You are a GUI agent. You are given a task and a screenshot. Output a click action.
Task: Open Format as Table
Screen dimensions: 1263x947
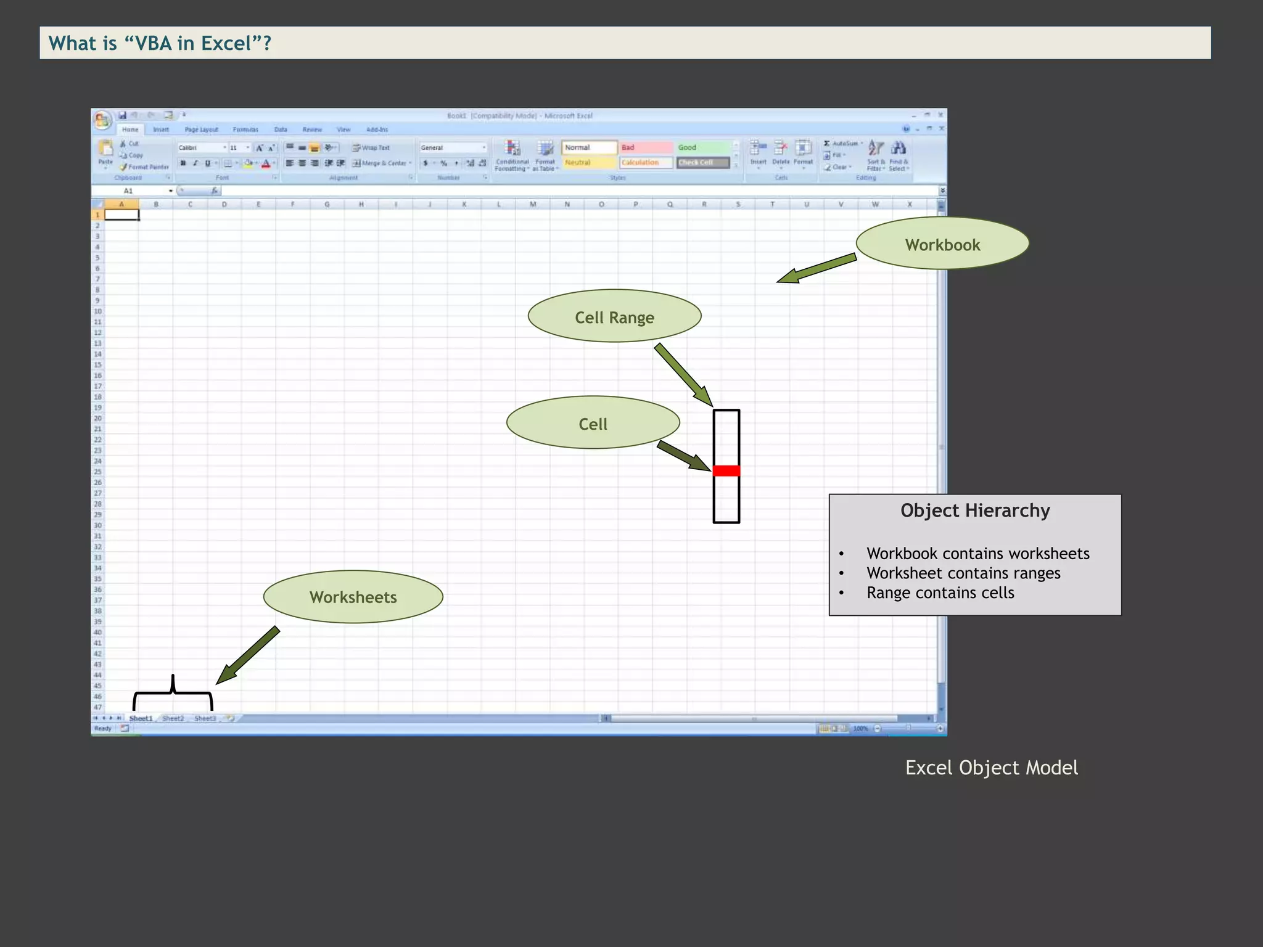[x=545, y=156]
